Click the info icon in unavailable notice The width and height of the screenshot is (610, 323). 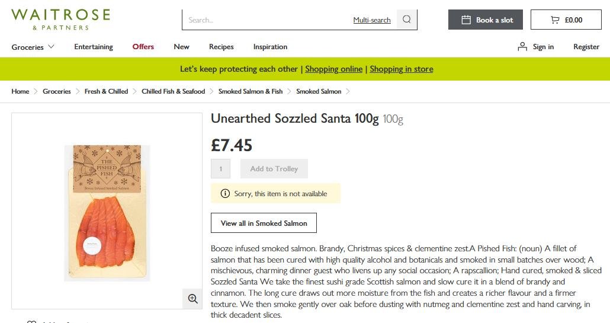[x=225, y=194]
